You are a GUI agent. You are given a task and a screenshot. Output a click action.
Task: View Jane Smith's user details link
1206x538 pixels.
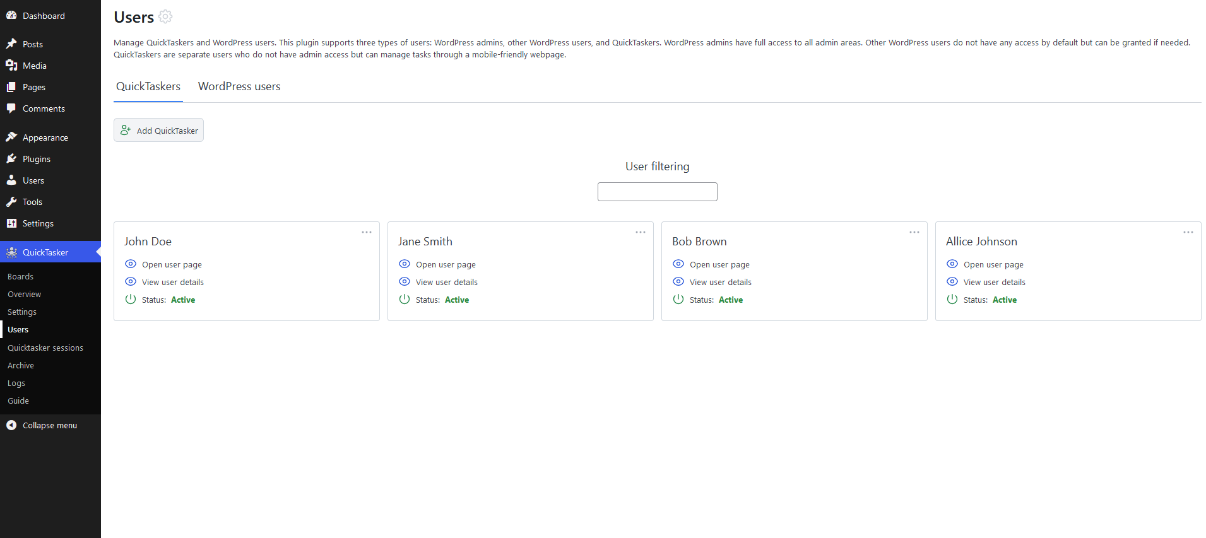point(447,282)
